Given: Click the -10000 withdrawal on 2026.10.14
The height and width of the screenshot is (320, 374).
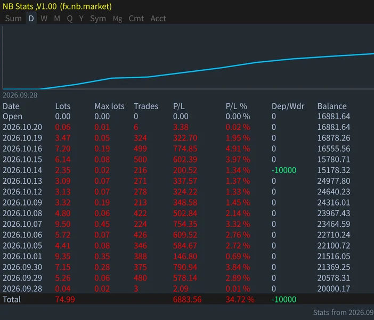Looking at the screenshot, I should tap(284, 170).
